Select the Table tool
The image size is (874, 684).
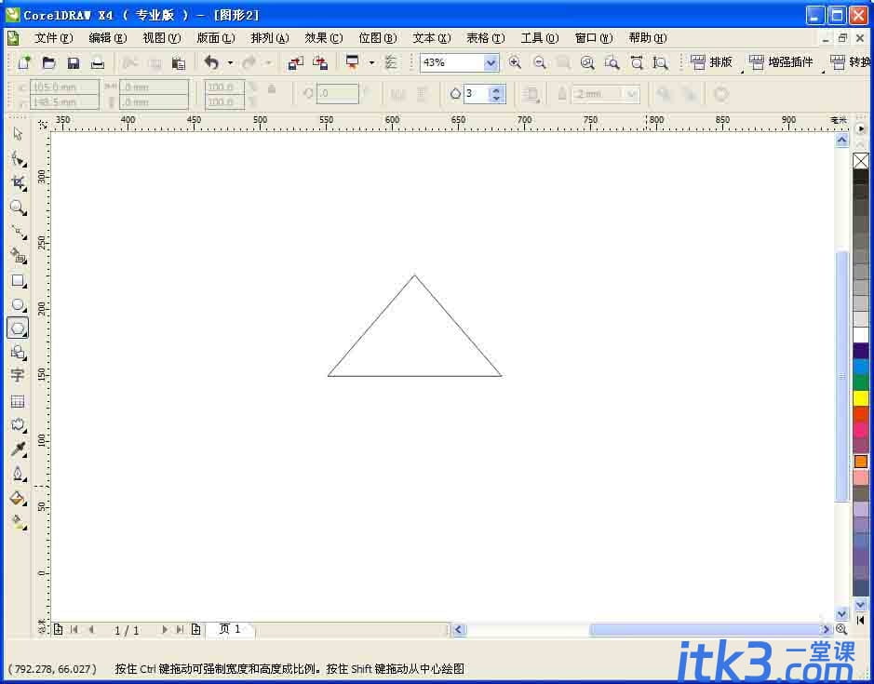(x=18, y=401)
